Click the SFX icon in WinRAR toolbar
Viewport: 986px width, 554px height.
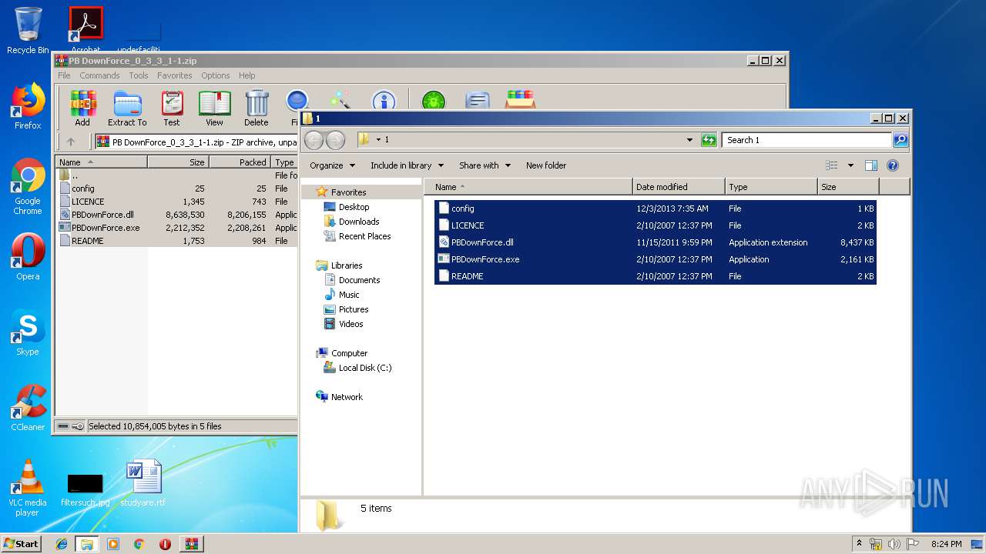coord(521,99)
